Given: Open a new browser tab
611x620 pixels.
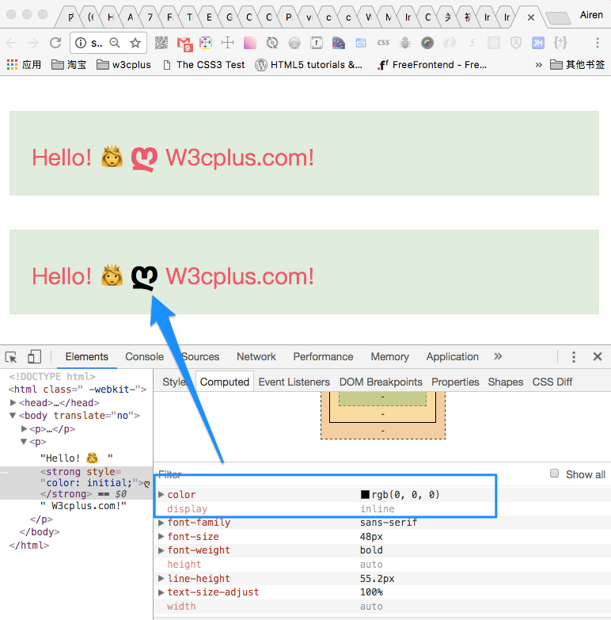Looking at the screenshot, I should [558, 17].
